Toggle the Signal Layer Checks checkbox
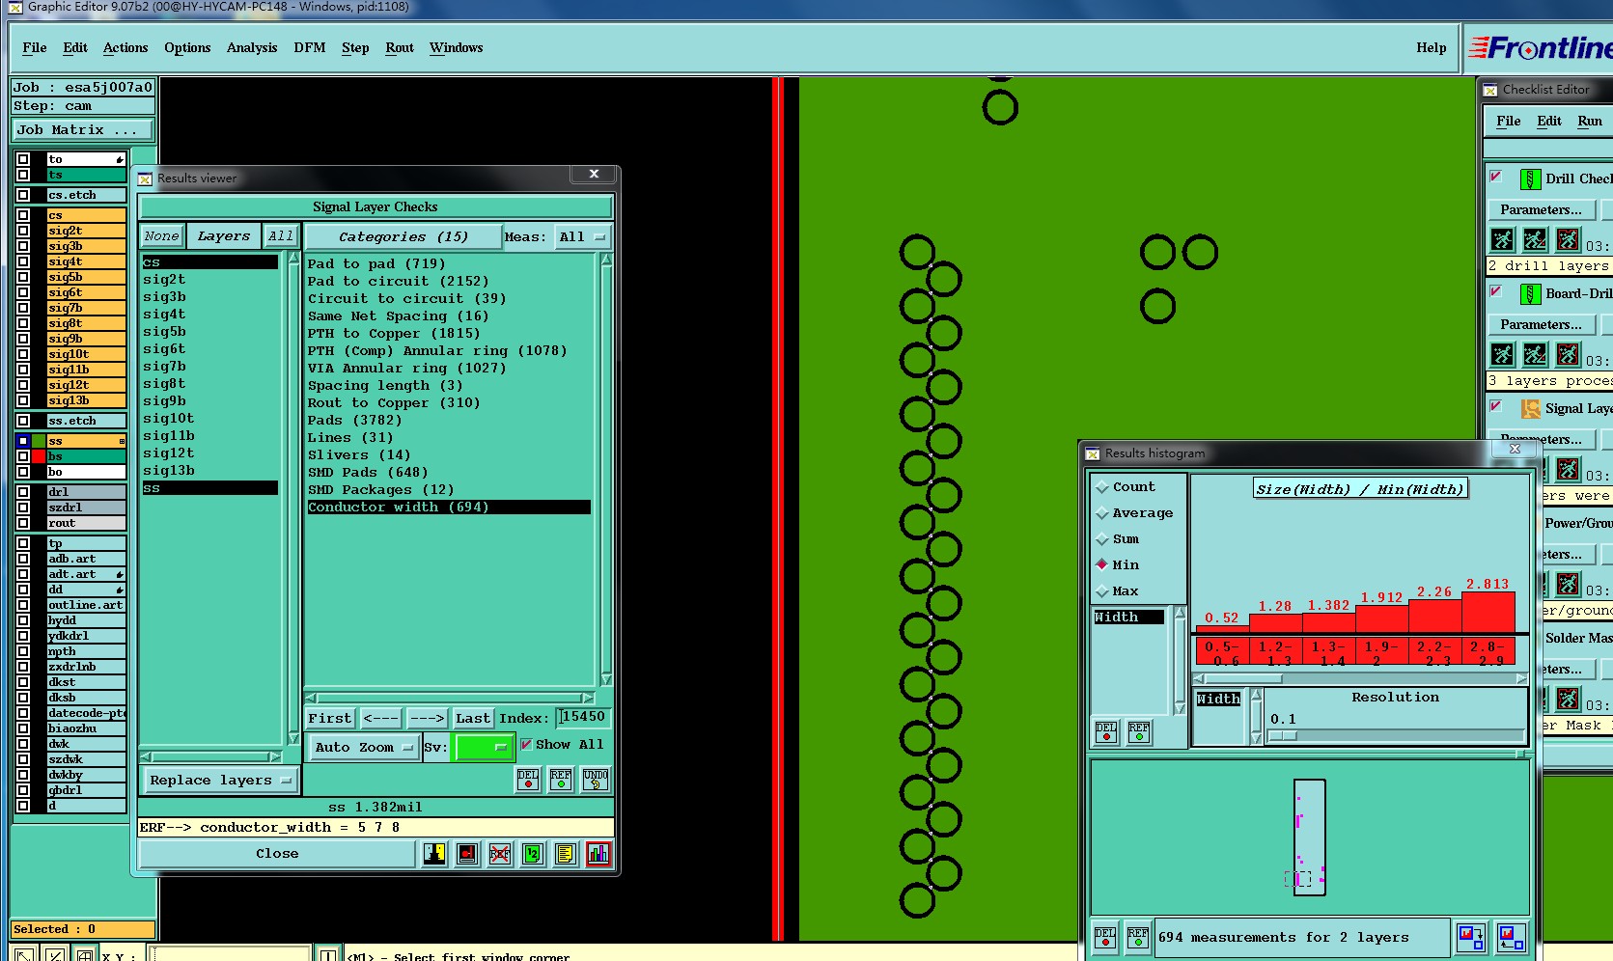Screen dimensions: 1613x961 (x=1496, y=406)
